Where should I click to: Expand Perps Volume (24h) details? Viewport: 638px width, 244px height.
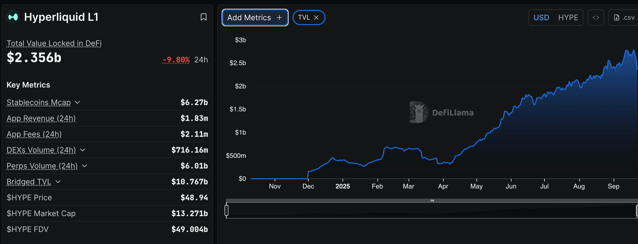pyautogui.click(x=84, y=166)
